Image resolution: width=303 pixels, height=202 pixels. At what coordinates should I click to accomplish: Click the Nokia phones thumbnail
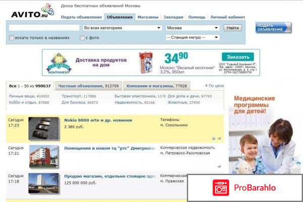tap(44, 128)
